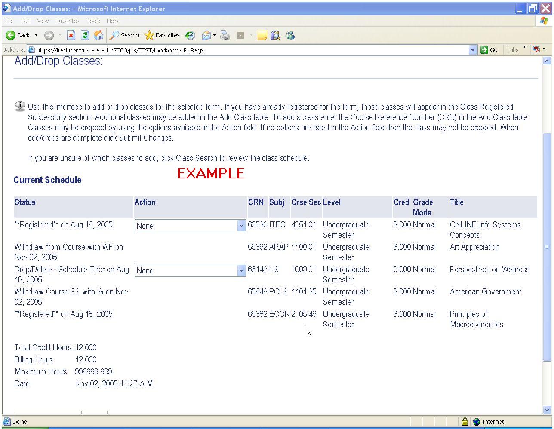
Task: Click the vertical scrollbar thumb
Action: click(x=547, y=247)
